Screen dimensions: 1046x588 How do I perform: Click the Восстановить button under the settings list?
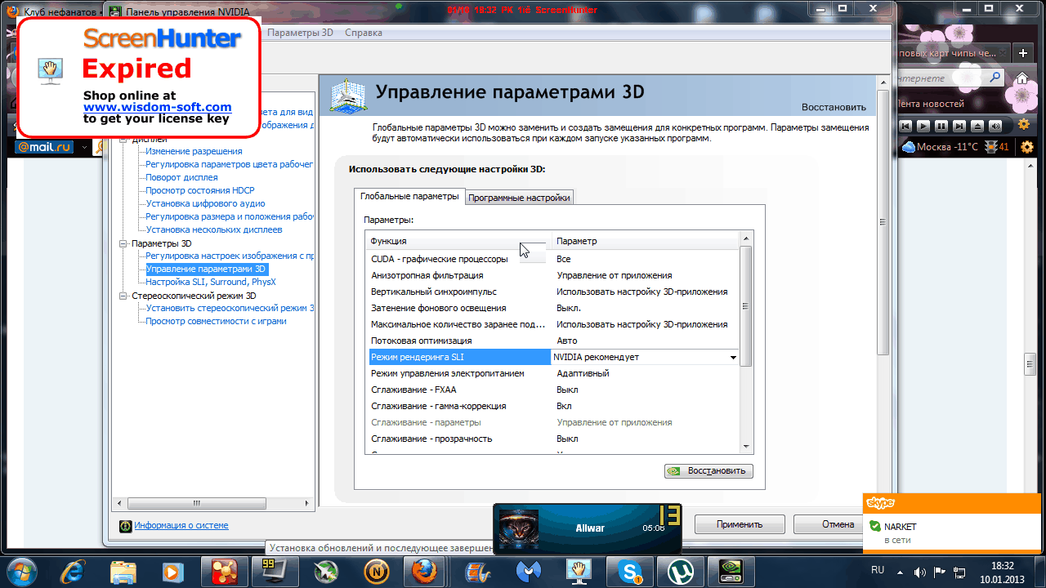(x=709, y=471)
